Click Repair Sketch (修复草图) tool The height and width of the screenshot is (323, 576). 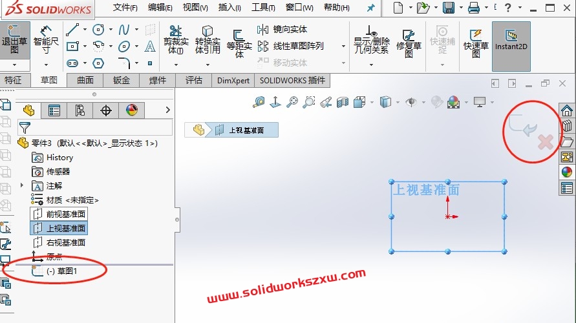click(409, 43)
